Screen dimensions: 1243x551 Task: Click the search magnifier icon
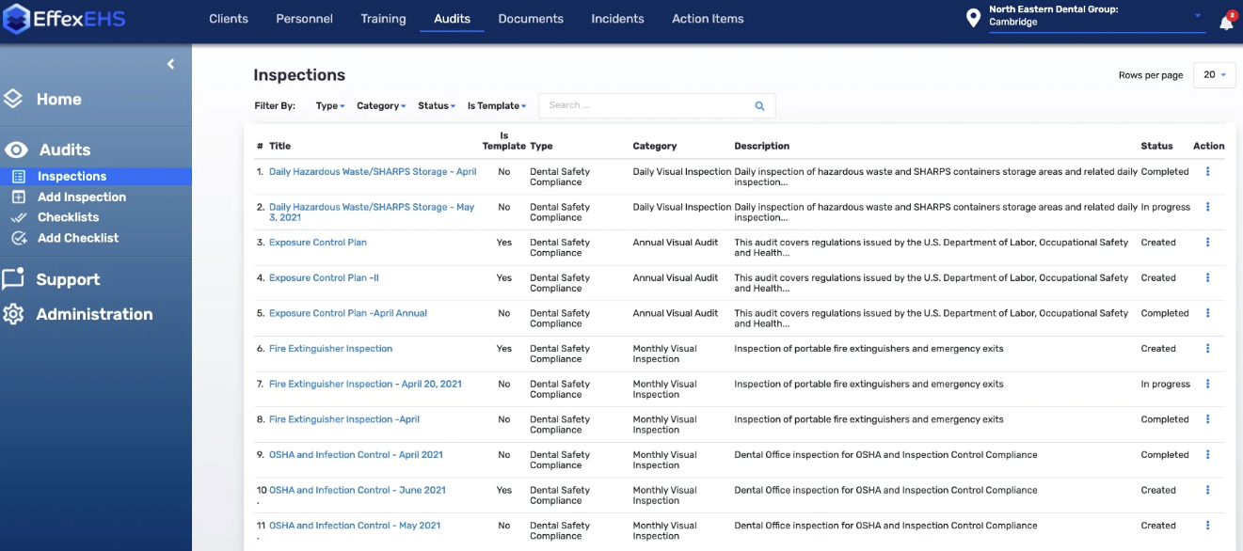pos(759,106)
